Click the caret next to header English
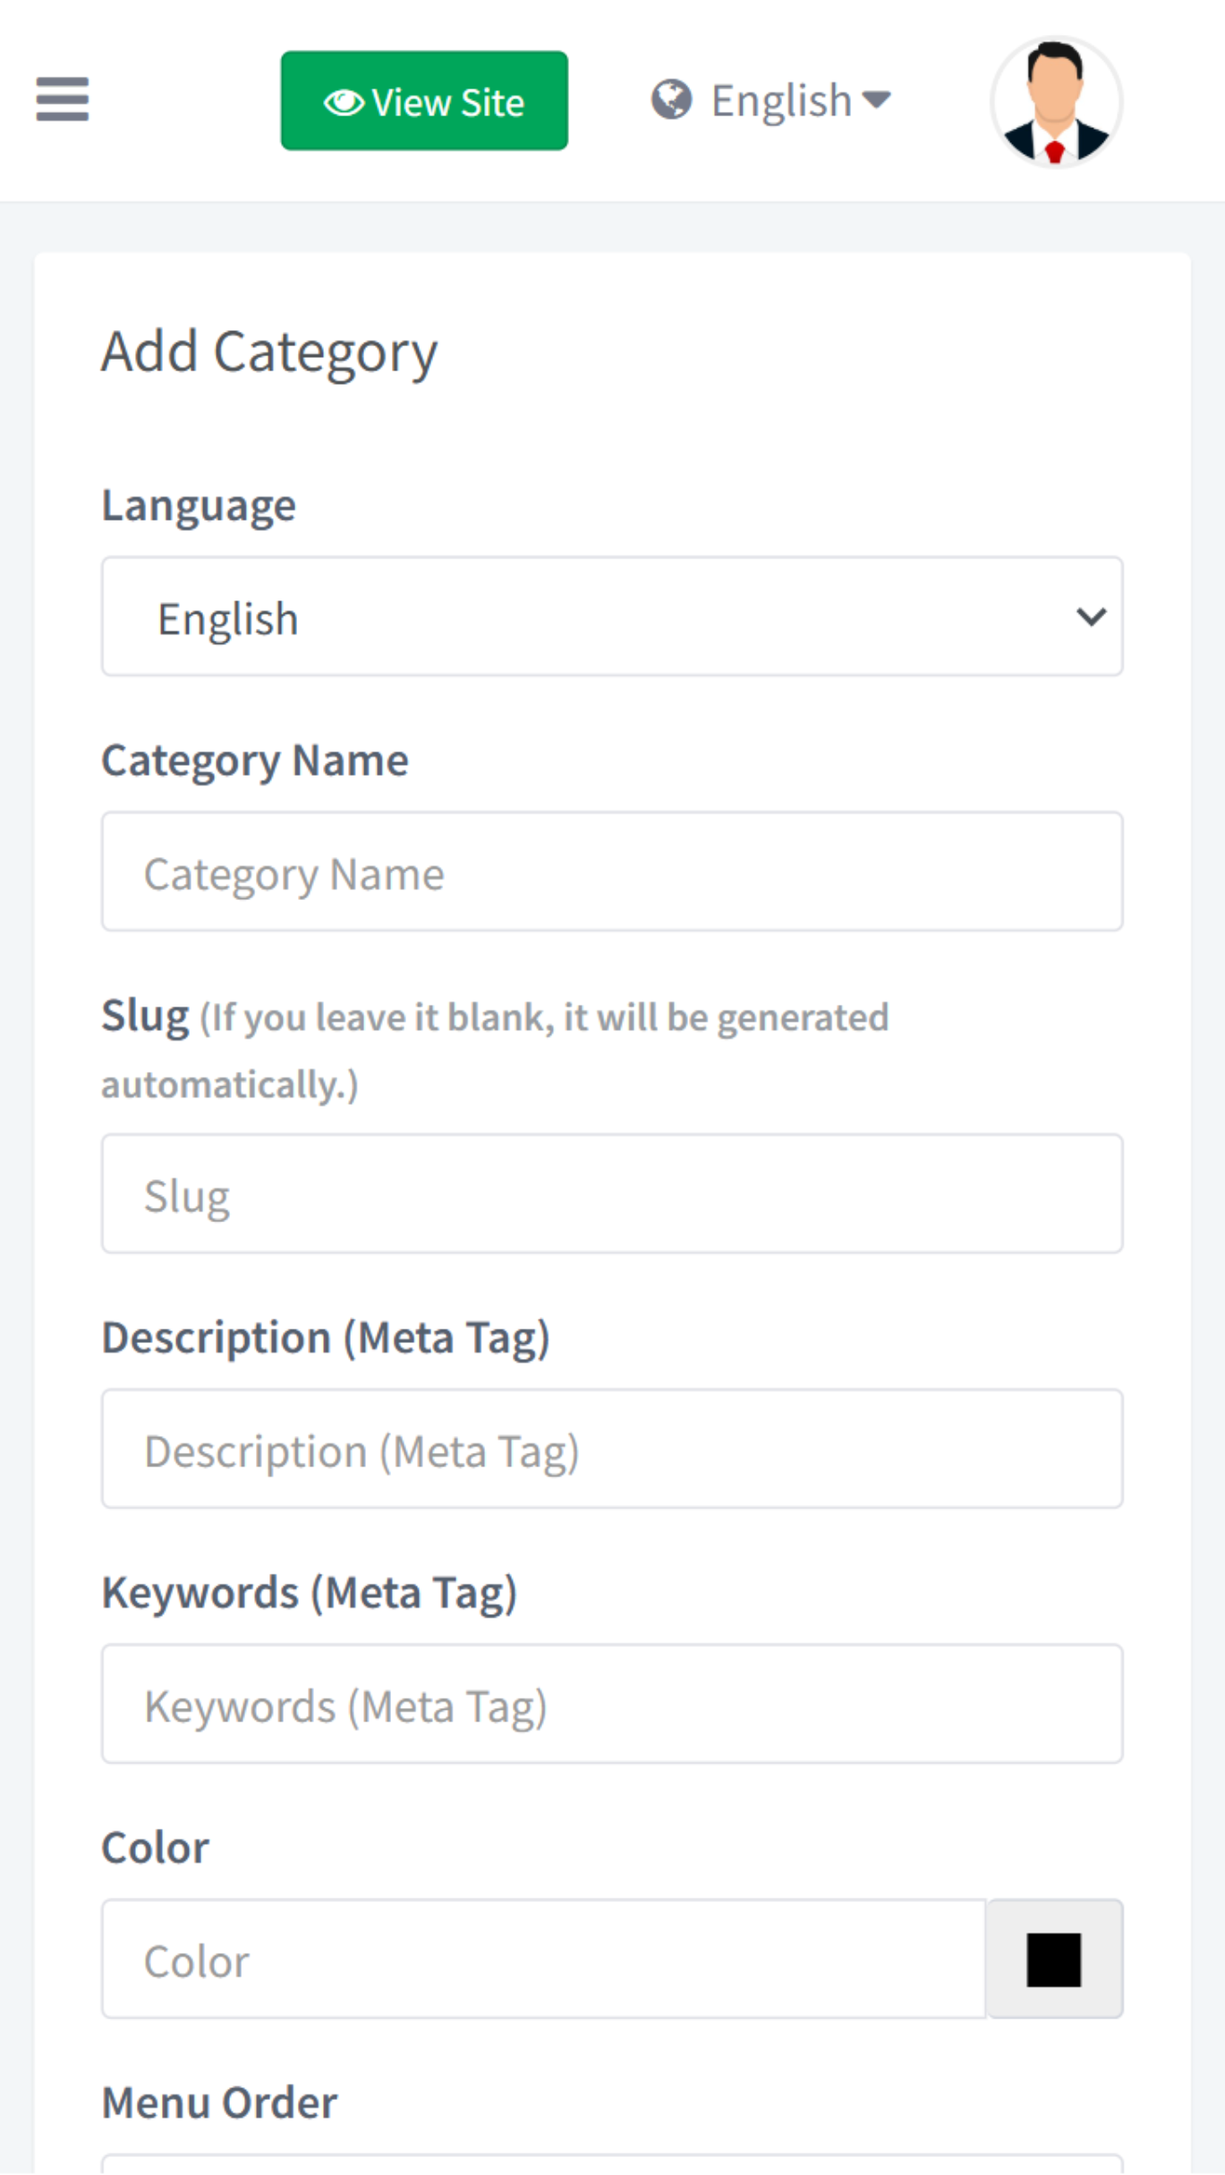Screen dimensions: 1225x2175 point(877,99)
